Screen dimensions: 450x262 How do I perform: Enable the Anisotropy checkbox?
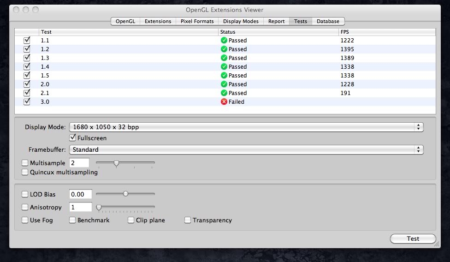click(x=25, y=207)
